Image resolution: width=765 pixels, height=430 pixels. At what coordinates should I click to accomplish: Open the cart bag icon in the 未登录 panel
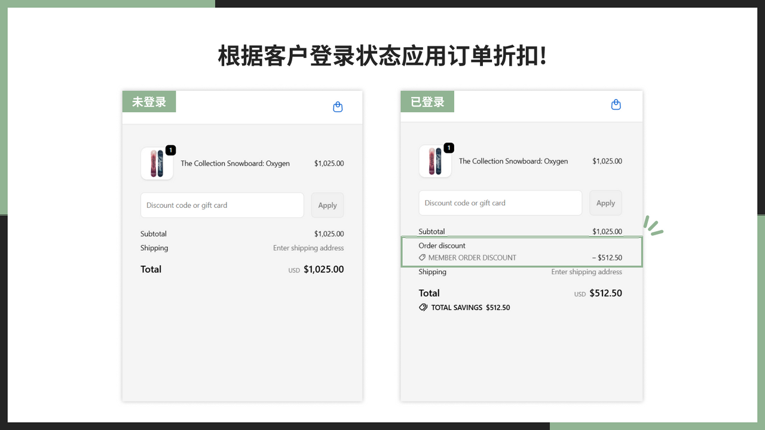pos(338,107)
